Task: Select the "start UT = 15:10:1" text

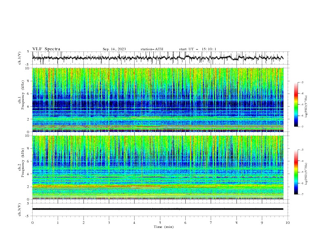Action: click(x=198, y=49)
